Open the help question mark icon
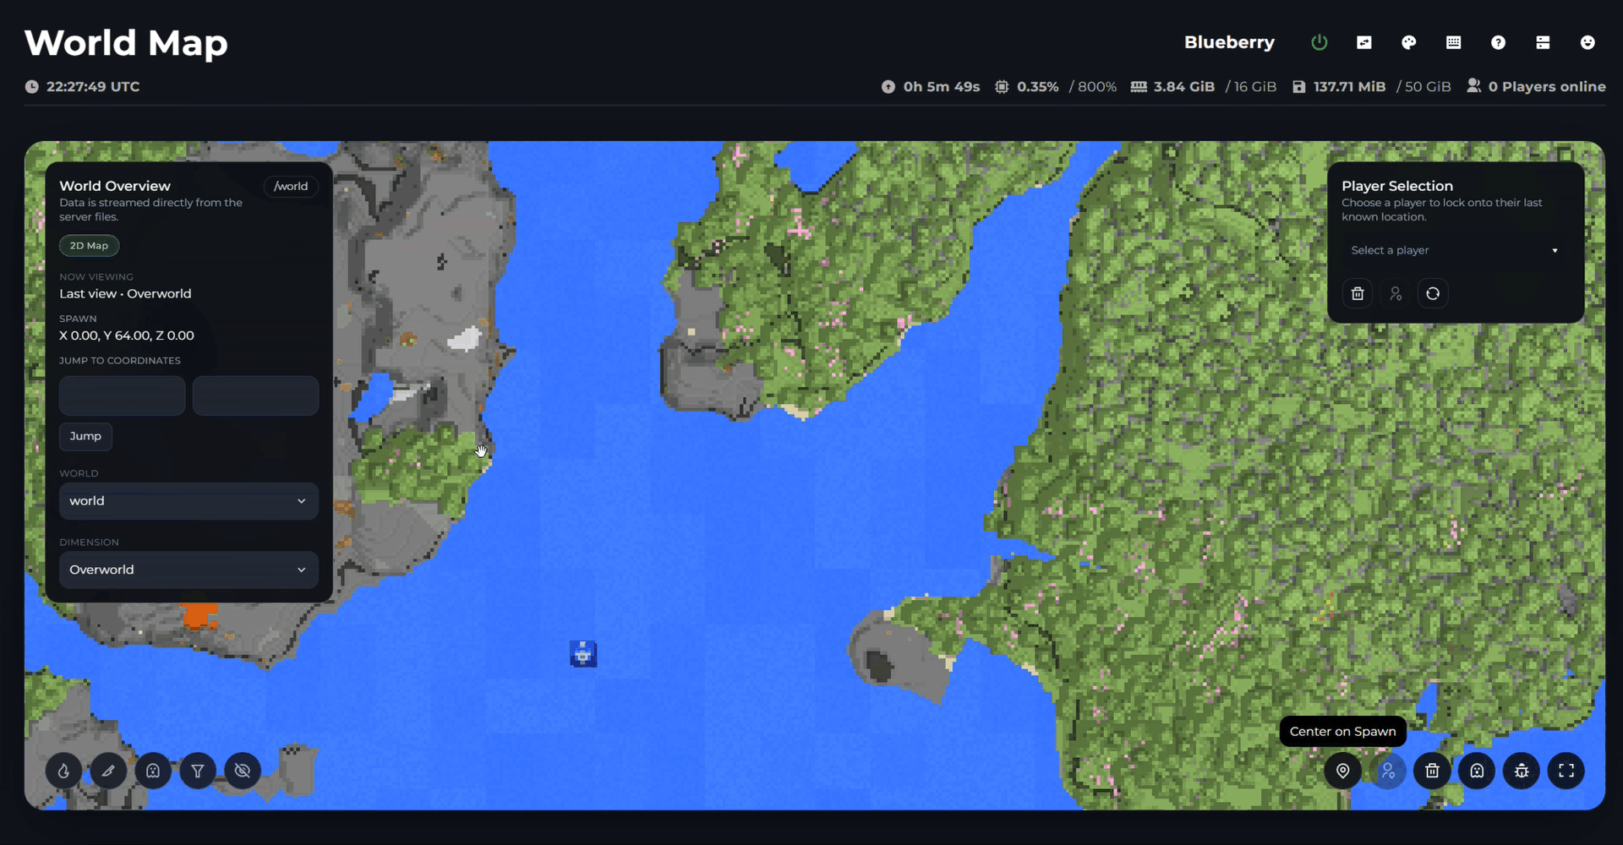The width and height of the screenshot is (1623, 845). (x=1498, y=42)
